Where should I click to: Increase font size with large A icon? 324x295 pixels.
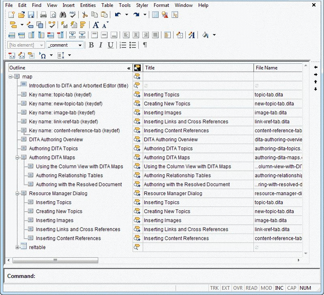coord(95,25)
